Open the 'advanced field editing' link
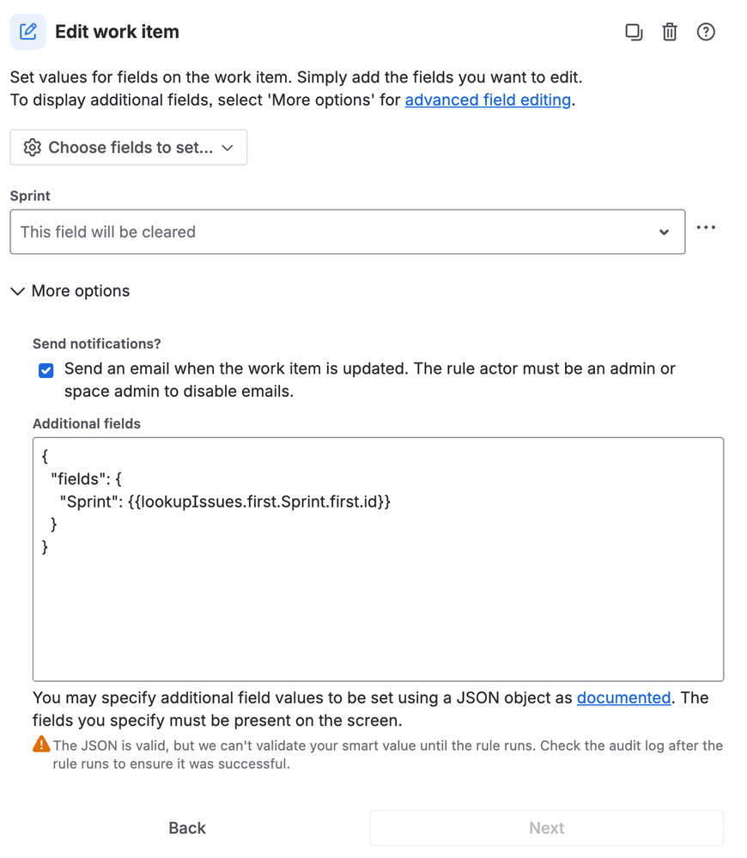The width and height of the screenshot is (747, 858). tap(488, 100)
